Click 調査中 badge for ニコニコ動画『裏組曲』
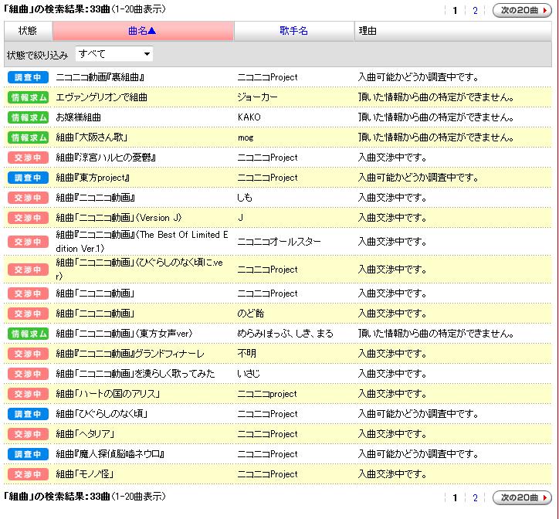Viewport: 559px width, 519px height. tap(28, 77)
